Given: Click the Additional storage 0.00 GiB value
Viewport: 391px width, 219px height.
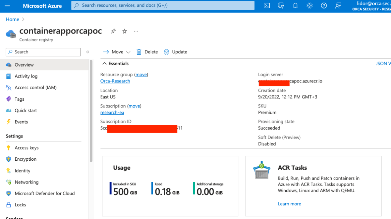Looking at the screenshot, I should click(x=209, y=192).
